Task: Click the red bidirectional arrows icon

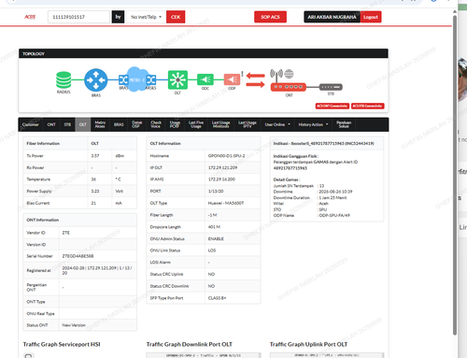Action: coord(256,79)
